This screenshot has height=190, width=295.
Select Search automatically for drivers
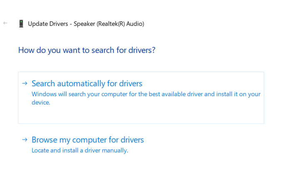coord(87,83)
